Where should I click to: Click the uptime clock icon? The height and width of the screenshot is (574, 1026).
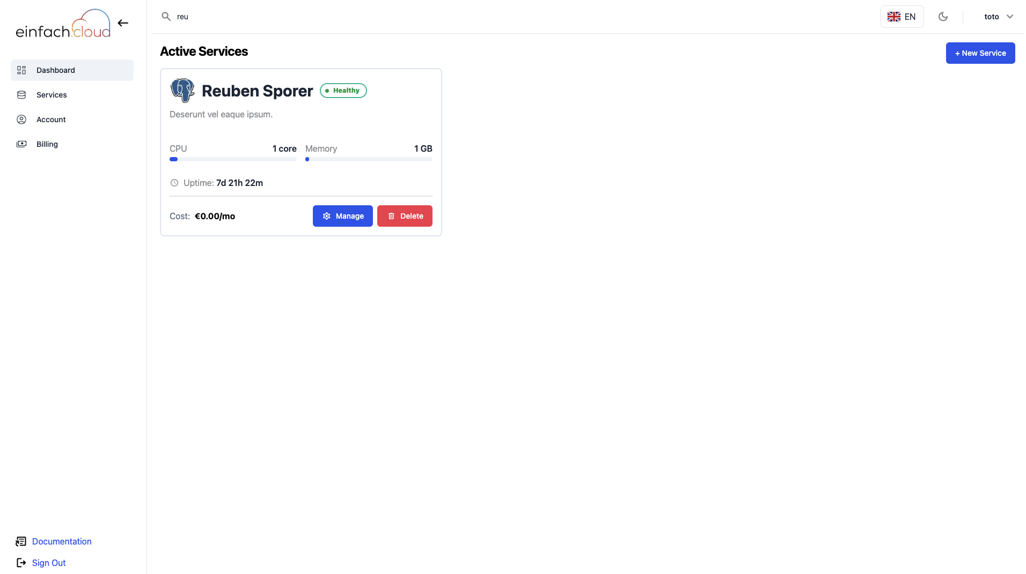click(x=174, y=183)
